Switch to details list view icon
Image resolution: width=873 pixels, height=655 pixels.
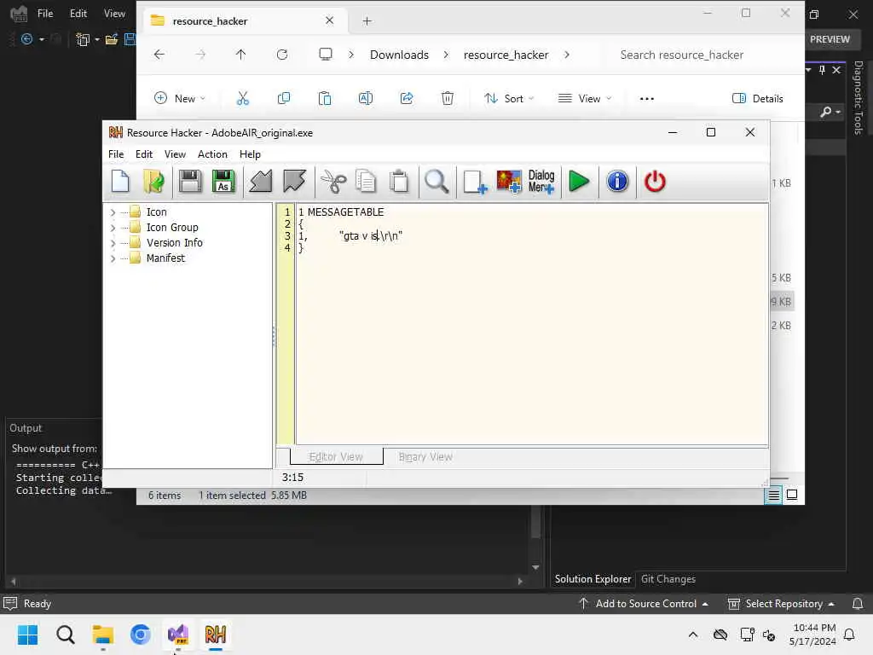click(773, 496)
